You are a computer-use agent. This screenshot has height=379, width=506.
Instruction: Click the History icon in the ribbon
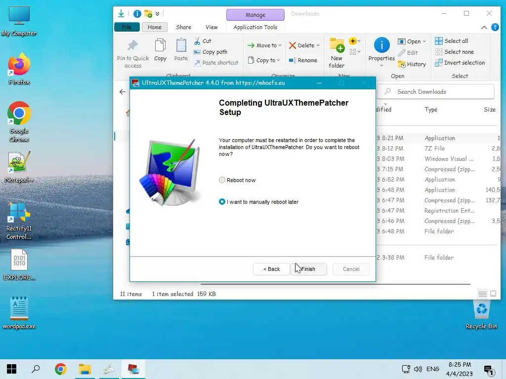coord(402,64)
